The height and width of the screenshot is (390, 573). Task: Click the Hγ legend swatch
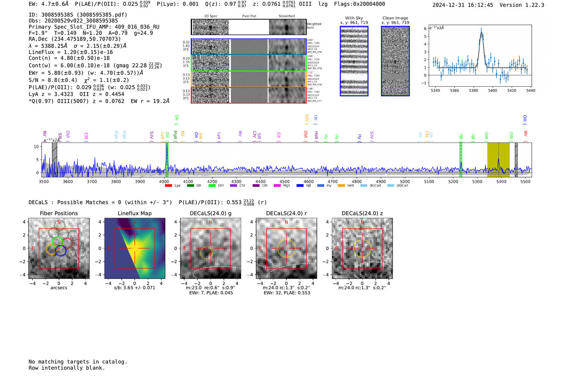click(x=320, y=186)
